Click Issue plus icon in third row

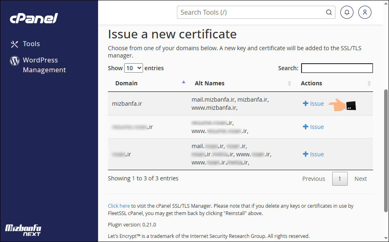[x=305, y=154]
